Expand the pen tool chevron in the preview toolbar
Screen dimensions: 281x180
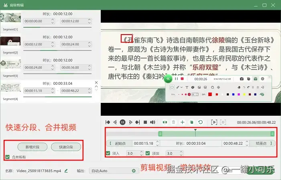(181, 87)
